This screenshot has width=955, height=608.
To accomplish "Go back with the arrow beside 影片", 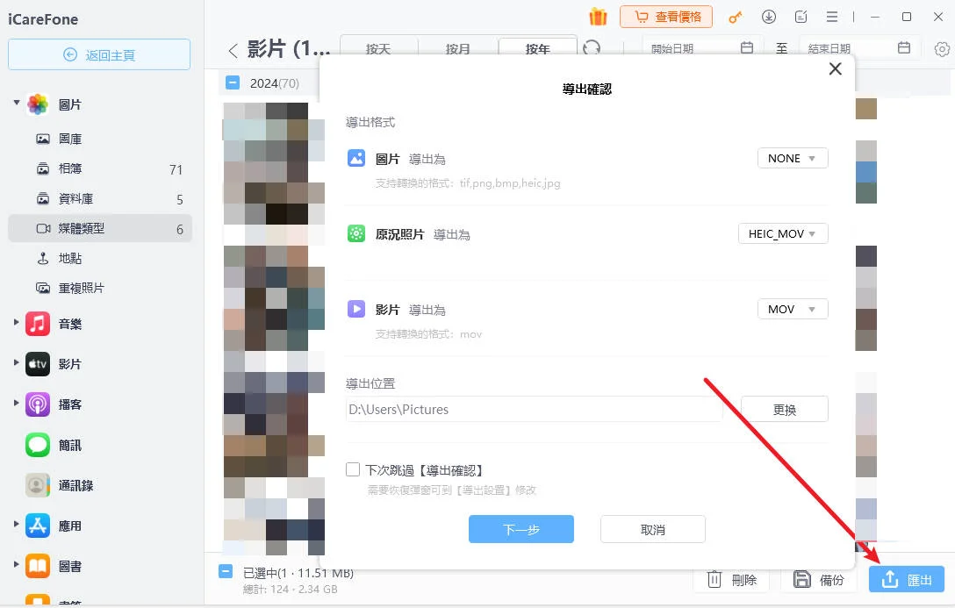I will (x=233, y=51).
